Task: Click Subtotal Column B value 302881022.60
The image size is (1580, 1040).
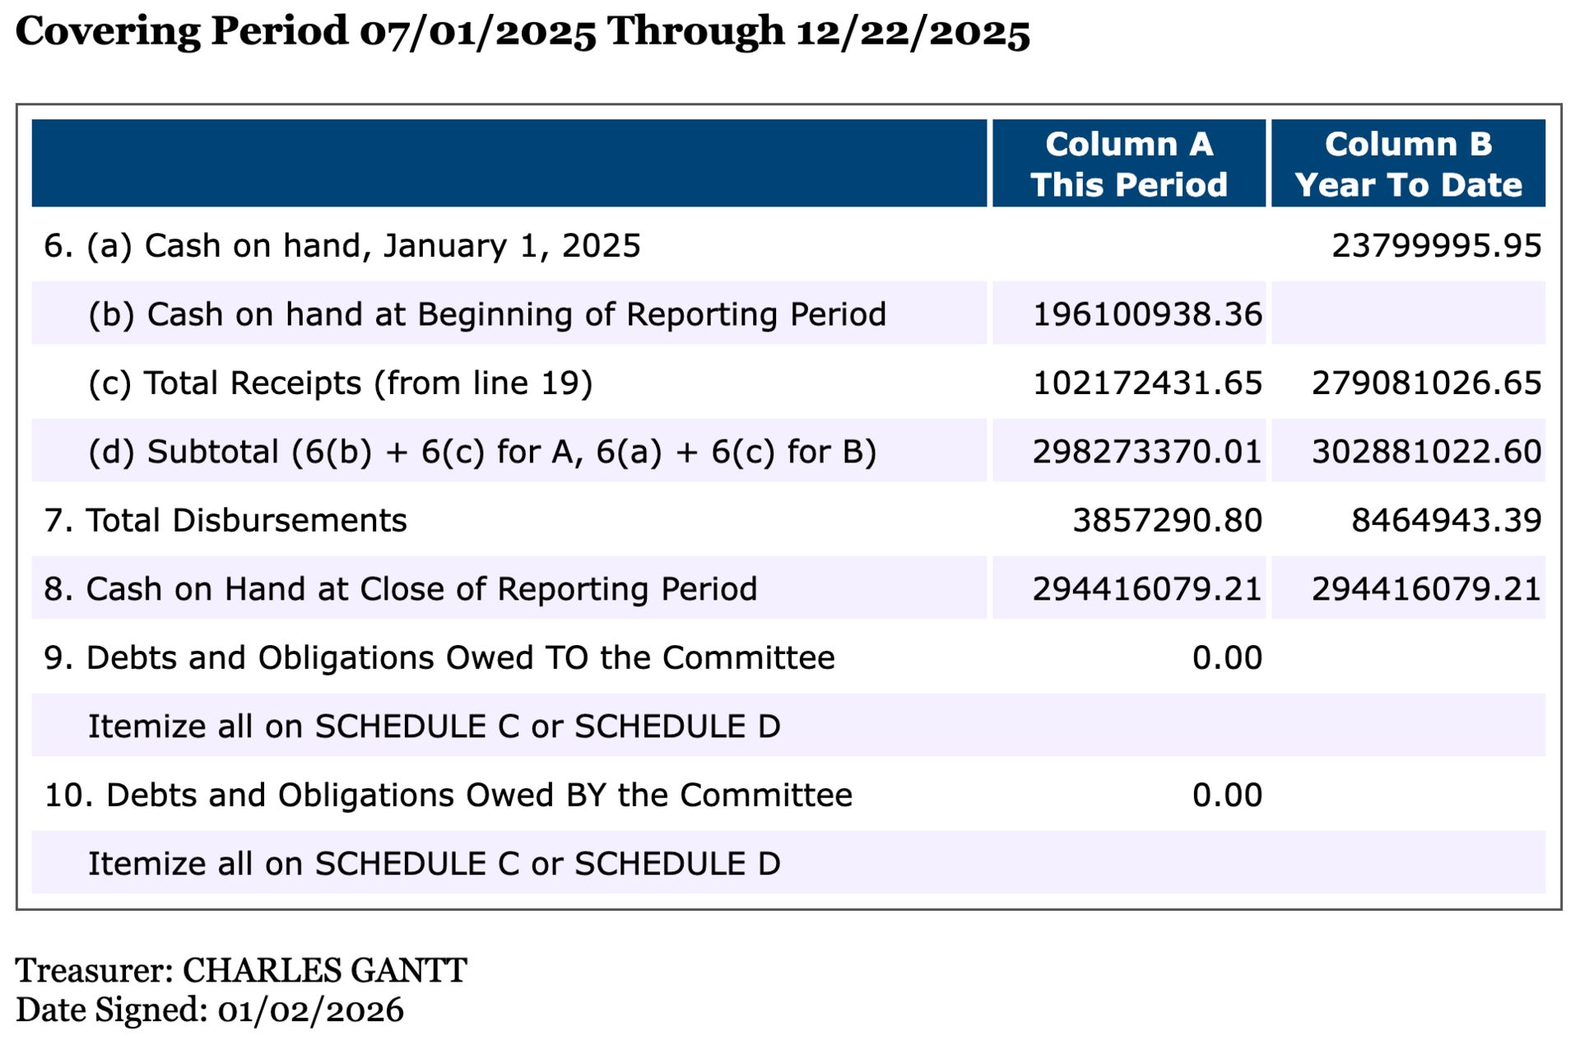Action: click(1426, 452)
